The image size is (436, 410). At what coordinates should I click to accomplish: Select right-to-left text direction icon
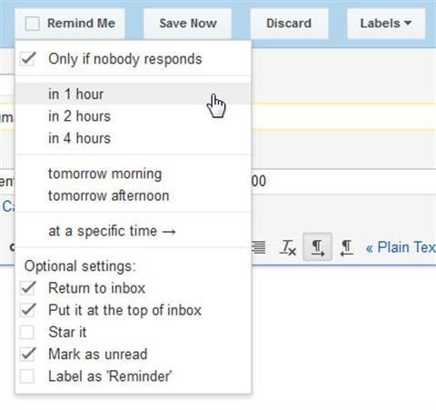tap(346, 247)
